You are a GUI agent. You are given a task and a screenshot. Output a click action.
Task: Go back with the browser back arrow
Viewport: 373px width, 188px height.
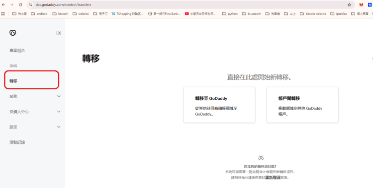tap(3, 5)
